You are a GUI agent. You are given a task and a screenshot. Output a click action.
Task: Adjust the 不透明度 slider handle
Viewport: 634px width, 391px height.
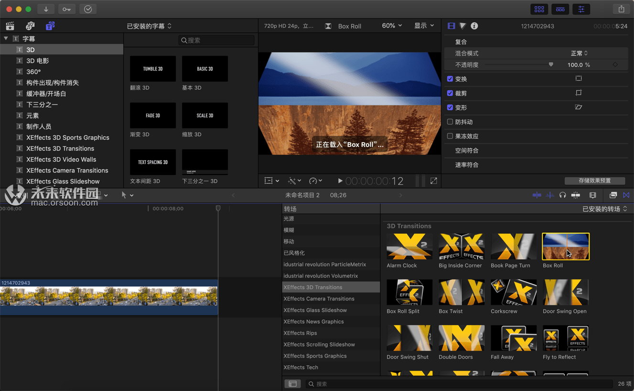click(551, 65)
